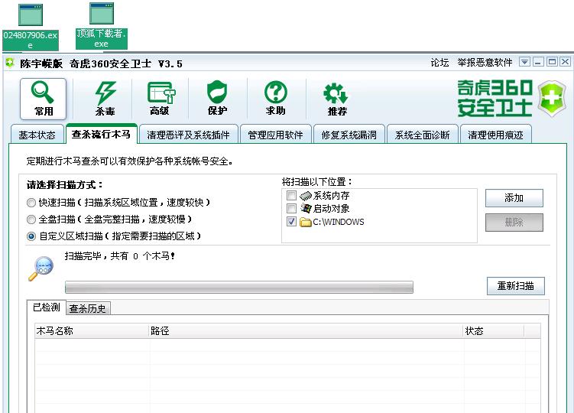Screen dimensions: 574x413
Task: Switch to 系统全面诊断 tab
Action: (422, 135)
